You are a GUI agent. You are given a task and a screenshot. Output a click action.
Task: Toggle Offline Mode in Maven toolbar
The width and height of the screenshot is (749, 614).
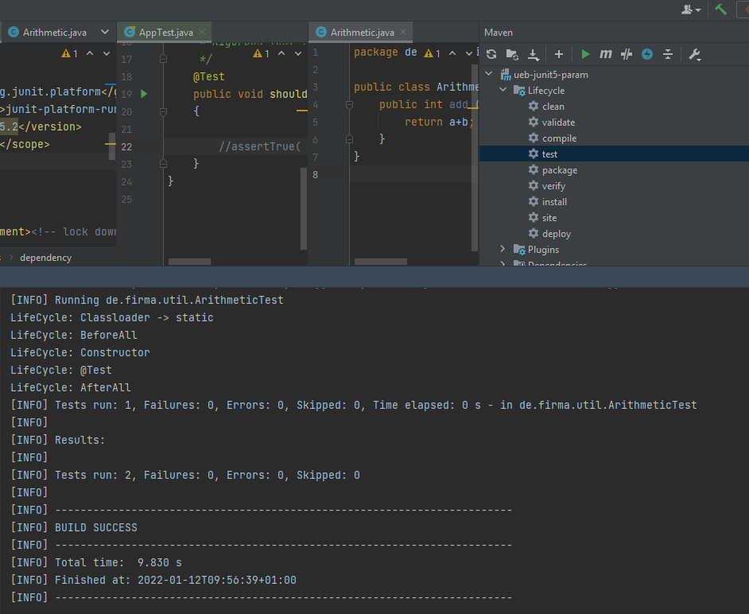(627, 54)
